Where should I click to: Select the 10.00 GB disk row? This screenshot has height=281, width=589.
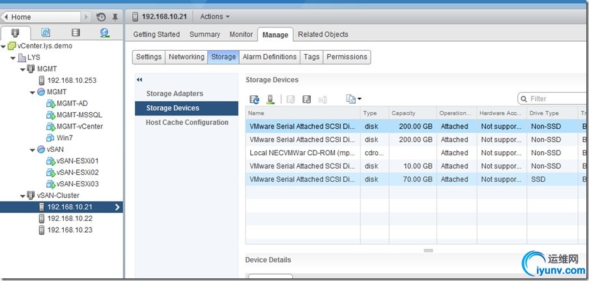click(417, 166)
